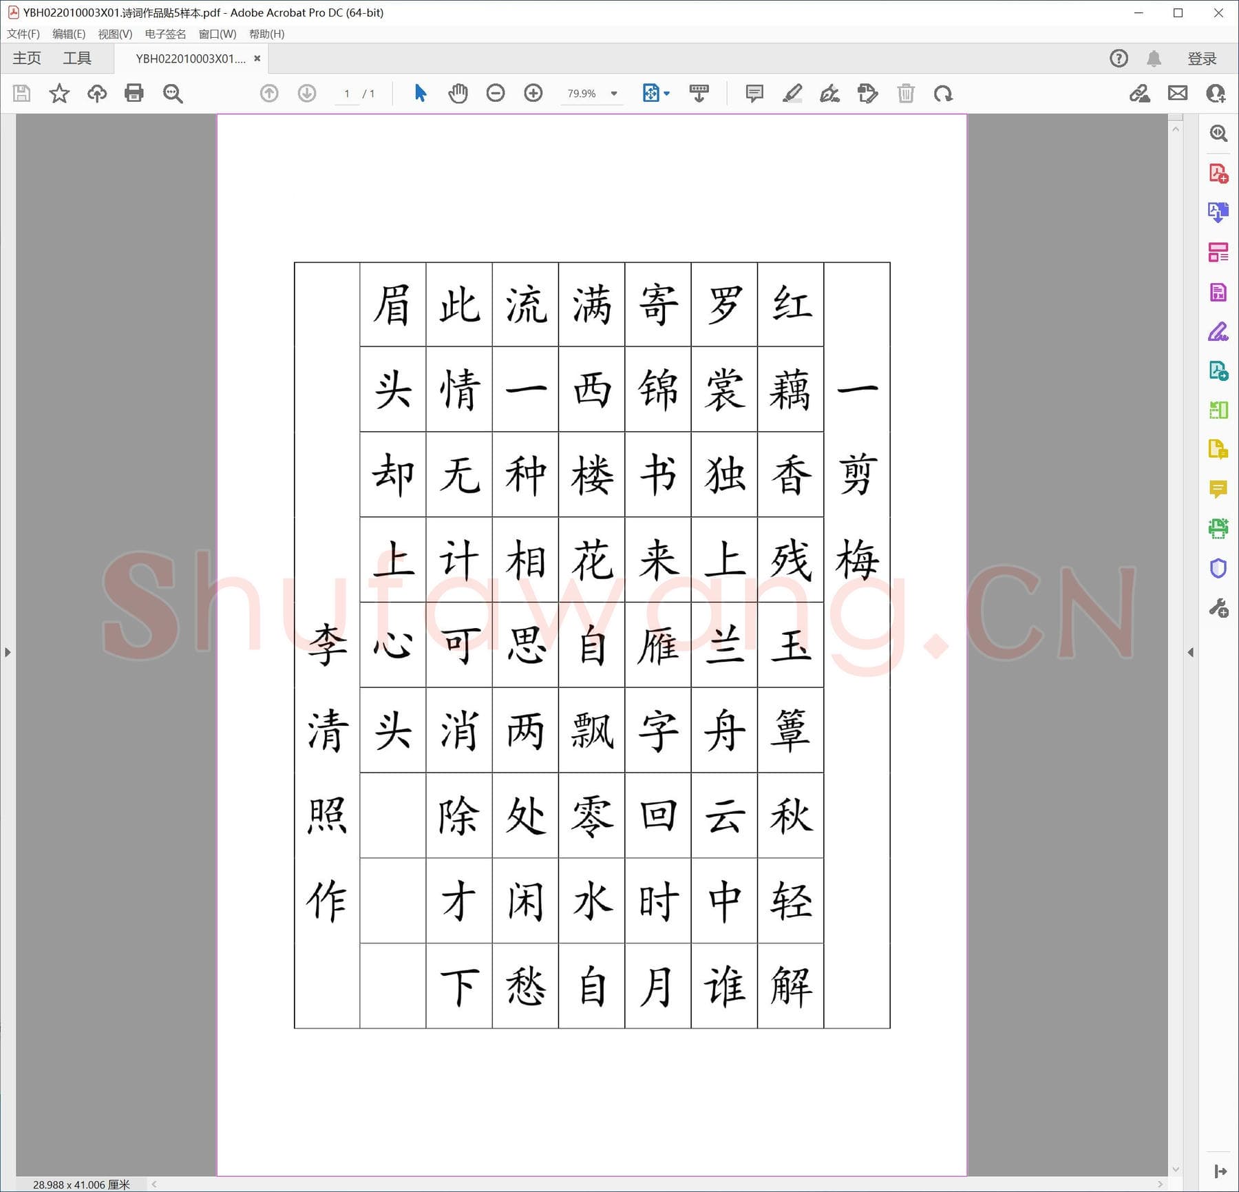Add a sticky note comment
Viewport: 1239px width, 1192px height.
pyautogui.click(x=754, y=93)
